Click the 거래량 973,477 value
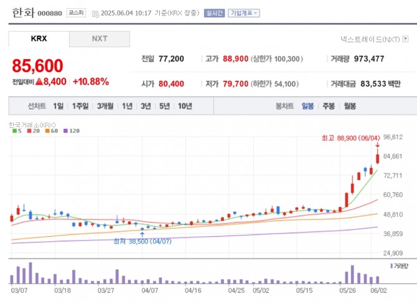Screen dimensions: 417x302 point(369,58)
